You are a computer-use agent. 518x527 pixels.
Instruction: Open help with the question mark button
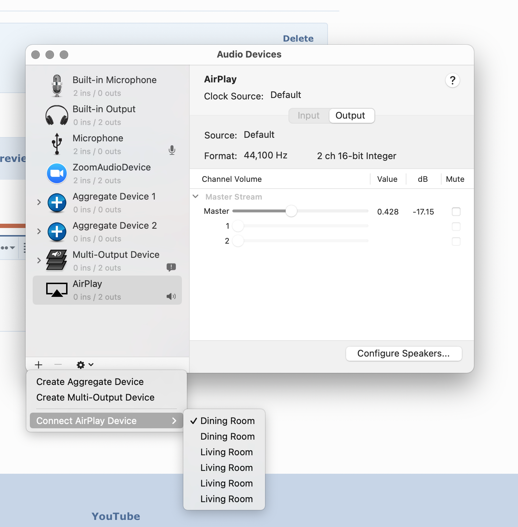(453, 80)
